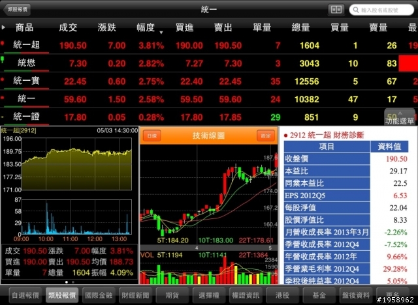Tap the 振幅 4.09% value
418x305 pixels.
pos(121,272)
